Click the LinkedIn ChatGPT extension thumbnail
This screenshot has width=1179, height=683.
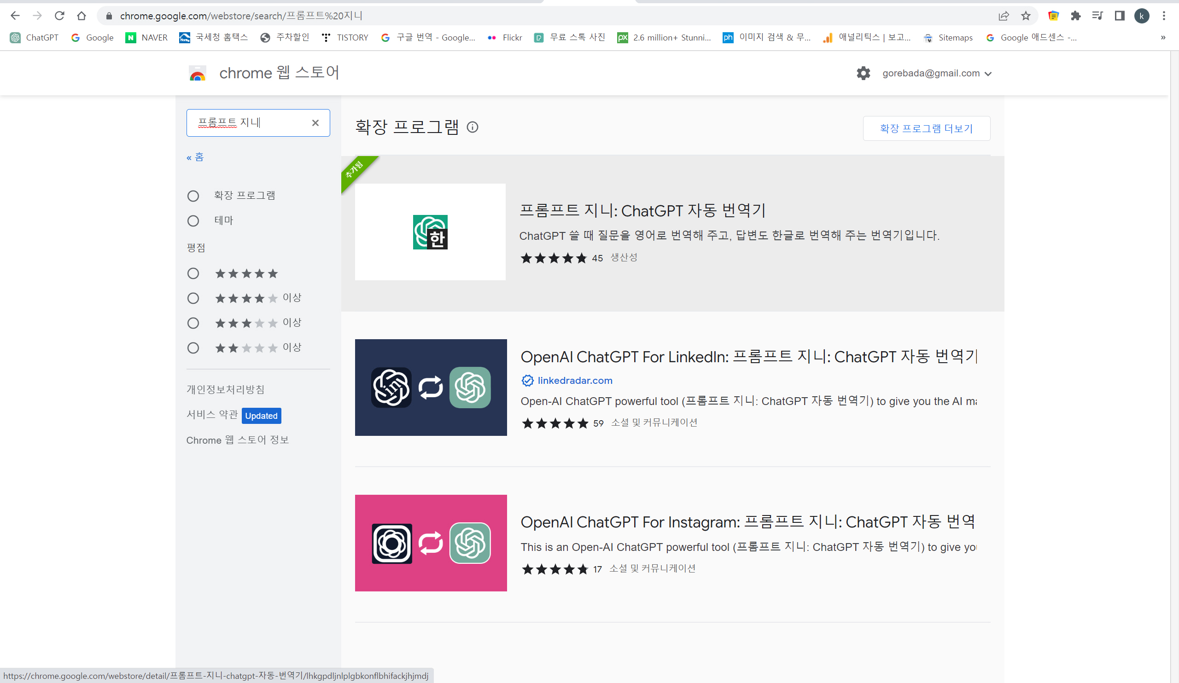[431, 388]
